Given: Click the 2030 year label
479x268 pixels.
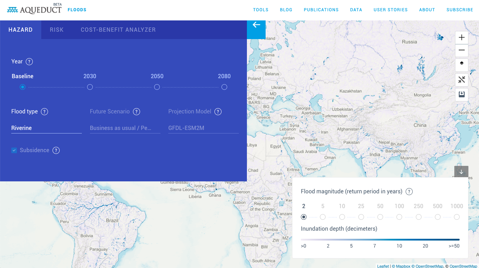Looking at the screenshot, I should pos(90,76).
